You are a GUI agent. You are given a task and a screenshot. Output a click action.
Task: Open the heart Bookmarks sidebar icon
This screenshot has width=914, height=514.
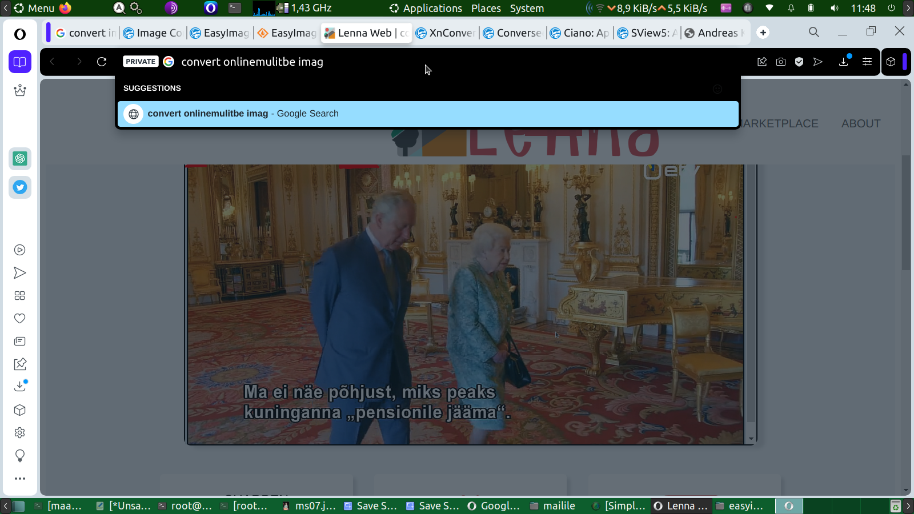pyautogui.click(x=20, y=318)
